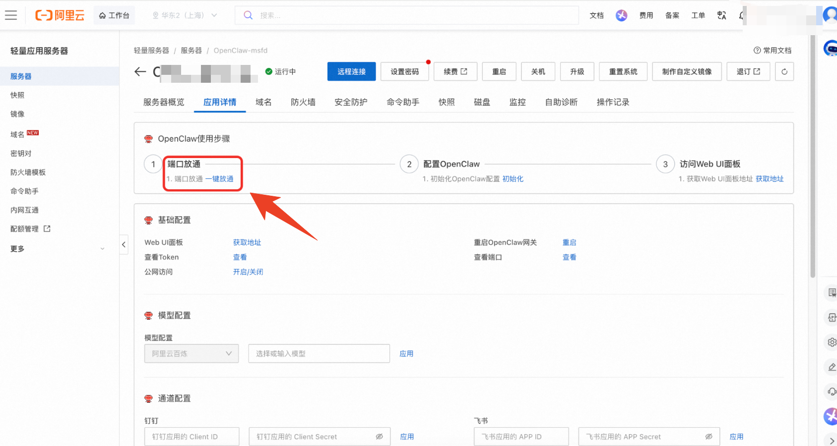This screenshot has height=446, width=837.
Task: Open the 阿里云百炼 model provider dropdown
Action: (192, 353)
